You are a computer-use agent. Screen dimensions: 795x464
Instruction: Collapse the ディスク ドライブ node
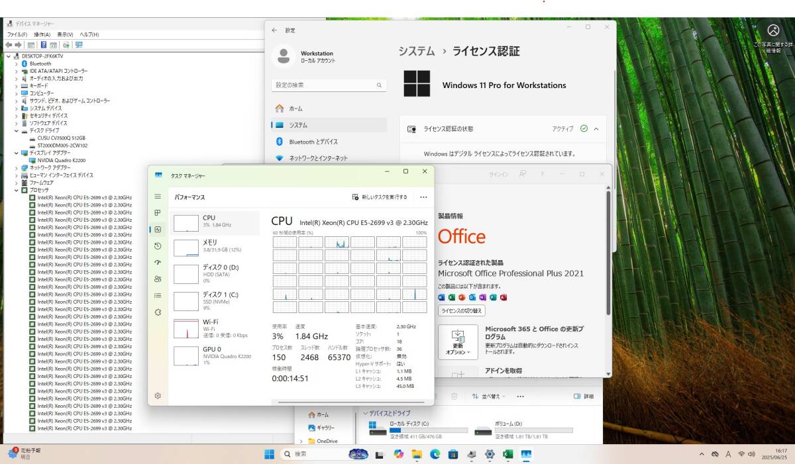[x=17, y=130]
